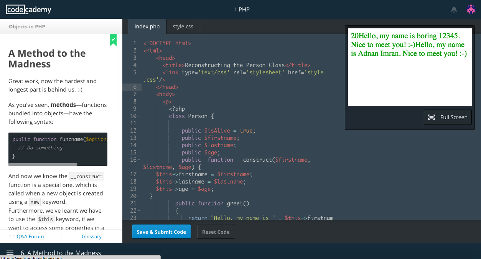Screen dimensions: 481x259
Task: Open preview in Full Screen
Action: (x=448, y=117)
